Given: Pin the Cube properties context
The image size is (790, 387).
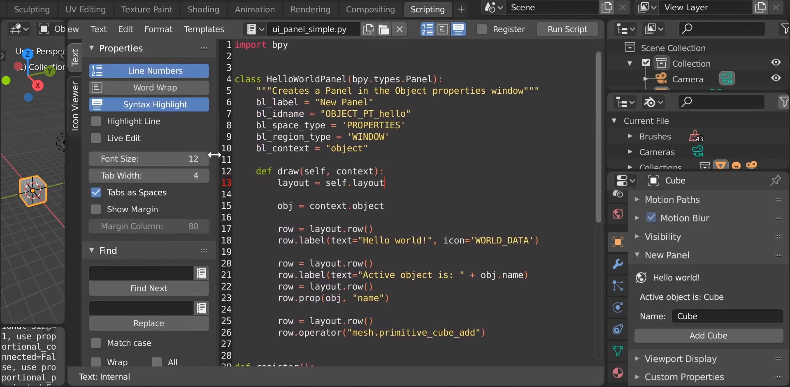Looking at the screenshot, I should 776,181.
